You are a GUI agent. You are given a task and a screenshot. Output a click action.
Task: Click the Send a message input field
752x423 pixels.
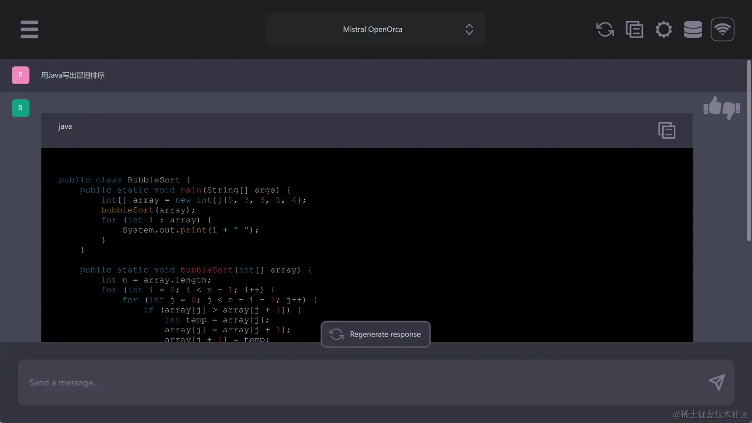point(329,383)
